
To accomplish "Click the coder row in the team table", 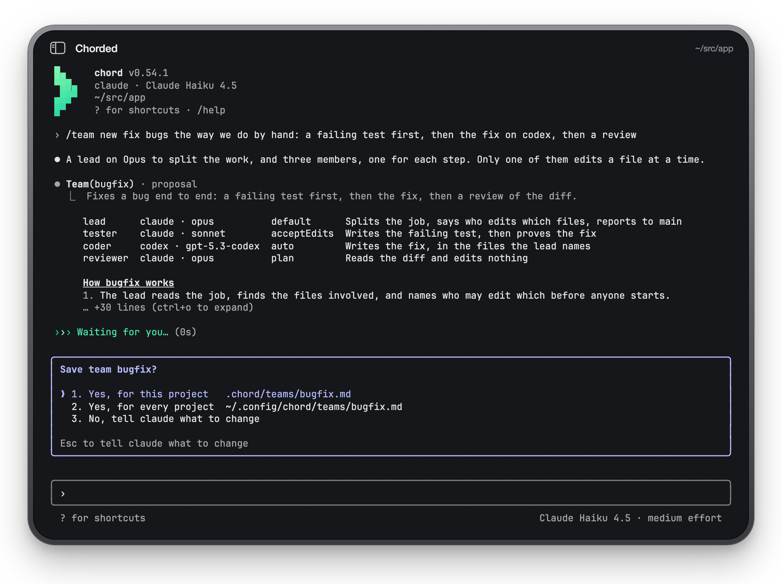I will tap(336, 246).
